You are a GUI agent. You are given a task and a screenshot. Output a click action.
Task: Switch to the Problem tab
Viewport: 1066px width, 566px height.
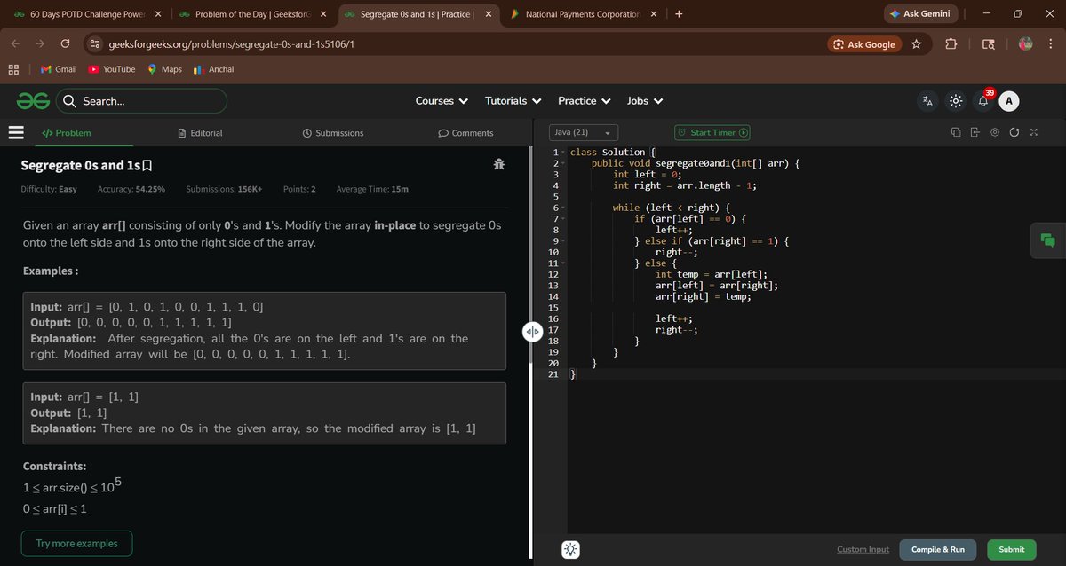[x=67, y=133]
